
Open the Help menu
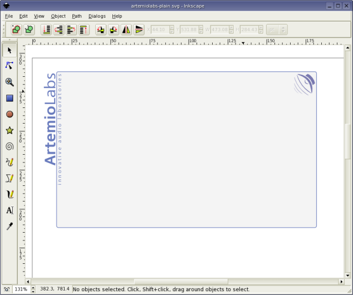click(117, 16)
